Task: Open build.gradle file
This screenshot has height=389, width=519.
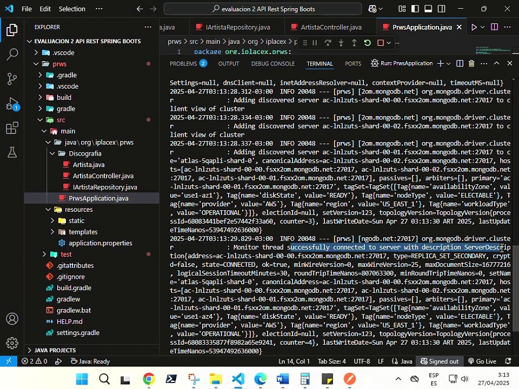Action: tap(92, 288)
